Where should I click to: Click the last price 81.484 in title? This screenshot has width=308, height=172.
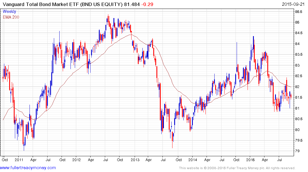132,4
